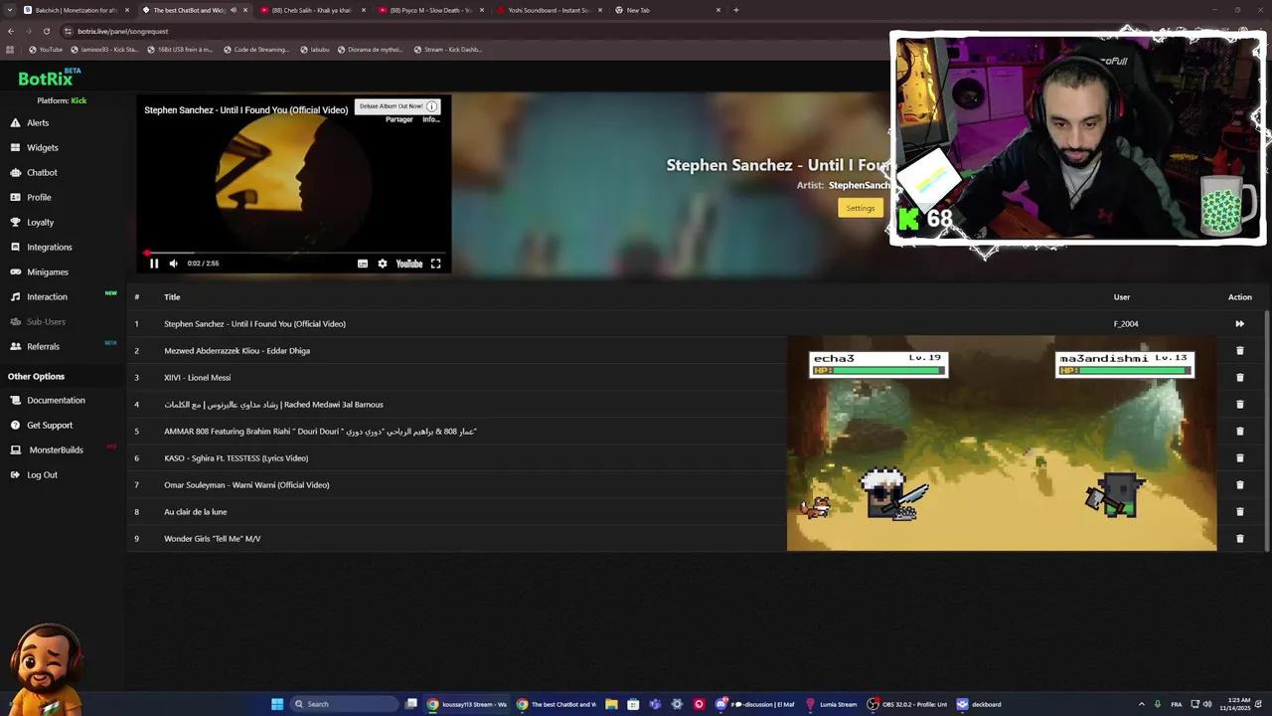Open Sub-Users sidebar item

[46, 321]
